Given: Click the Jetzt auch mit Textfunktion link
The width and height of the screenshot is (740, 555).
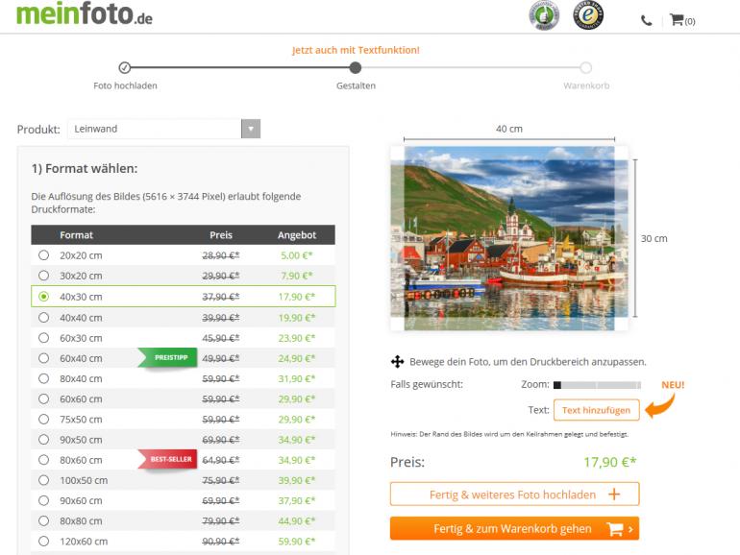Looking at the screenshot, I should pos(356,50).
